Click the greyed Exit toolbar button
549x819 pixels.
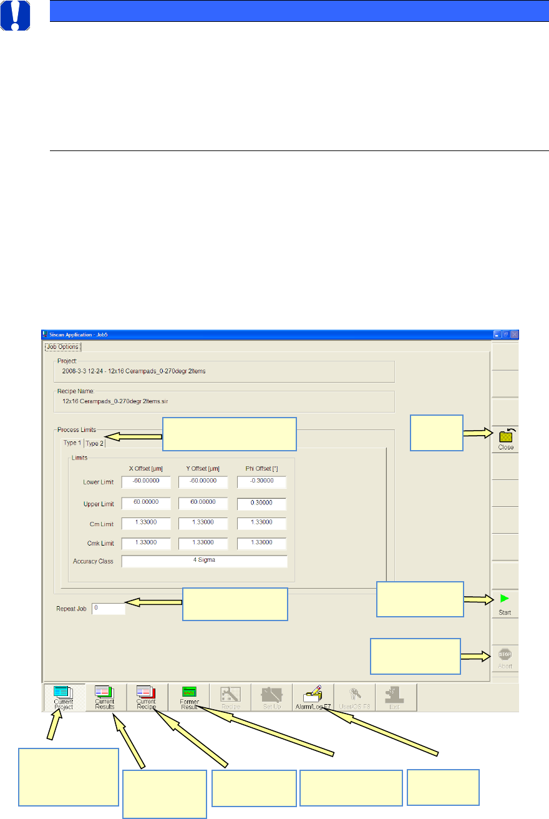click(x=397, y=697)
